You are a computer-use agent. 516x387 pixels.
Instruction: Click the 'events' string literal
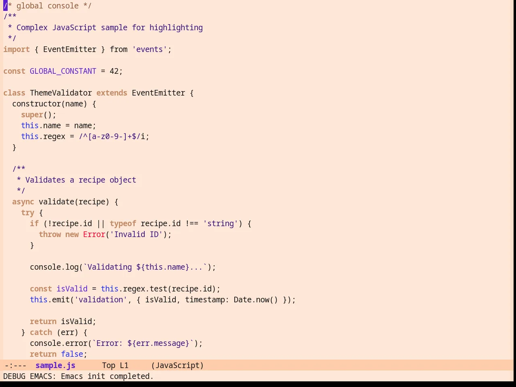[x=150, y=49]
